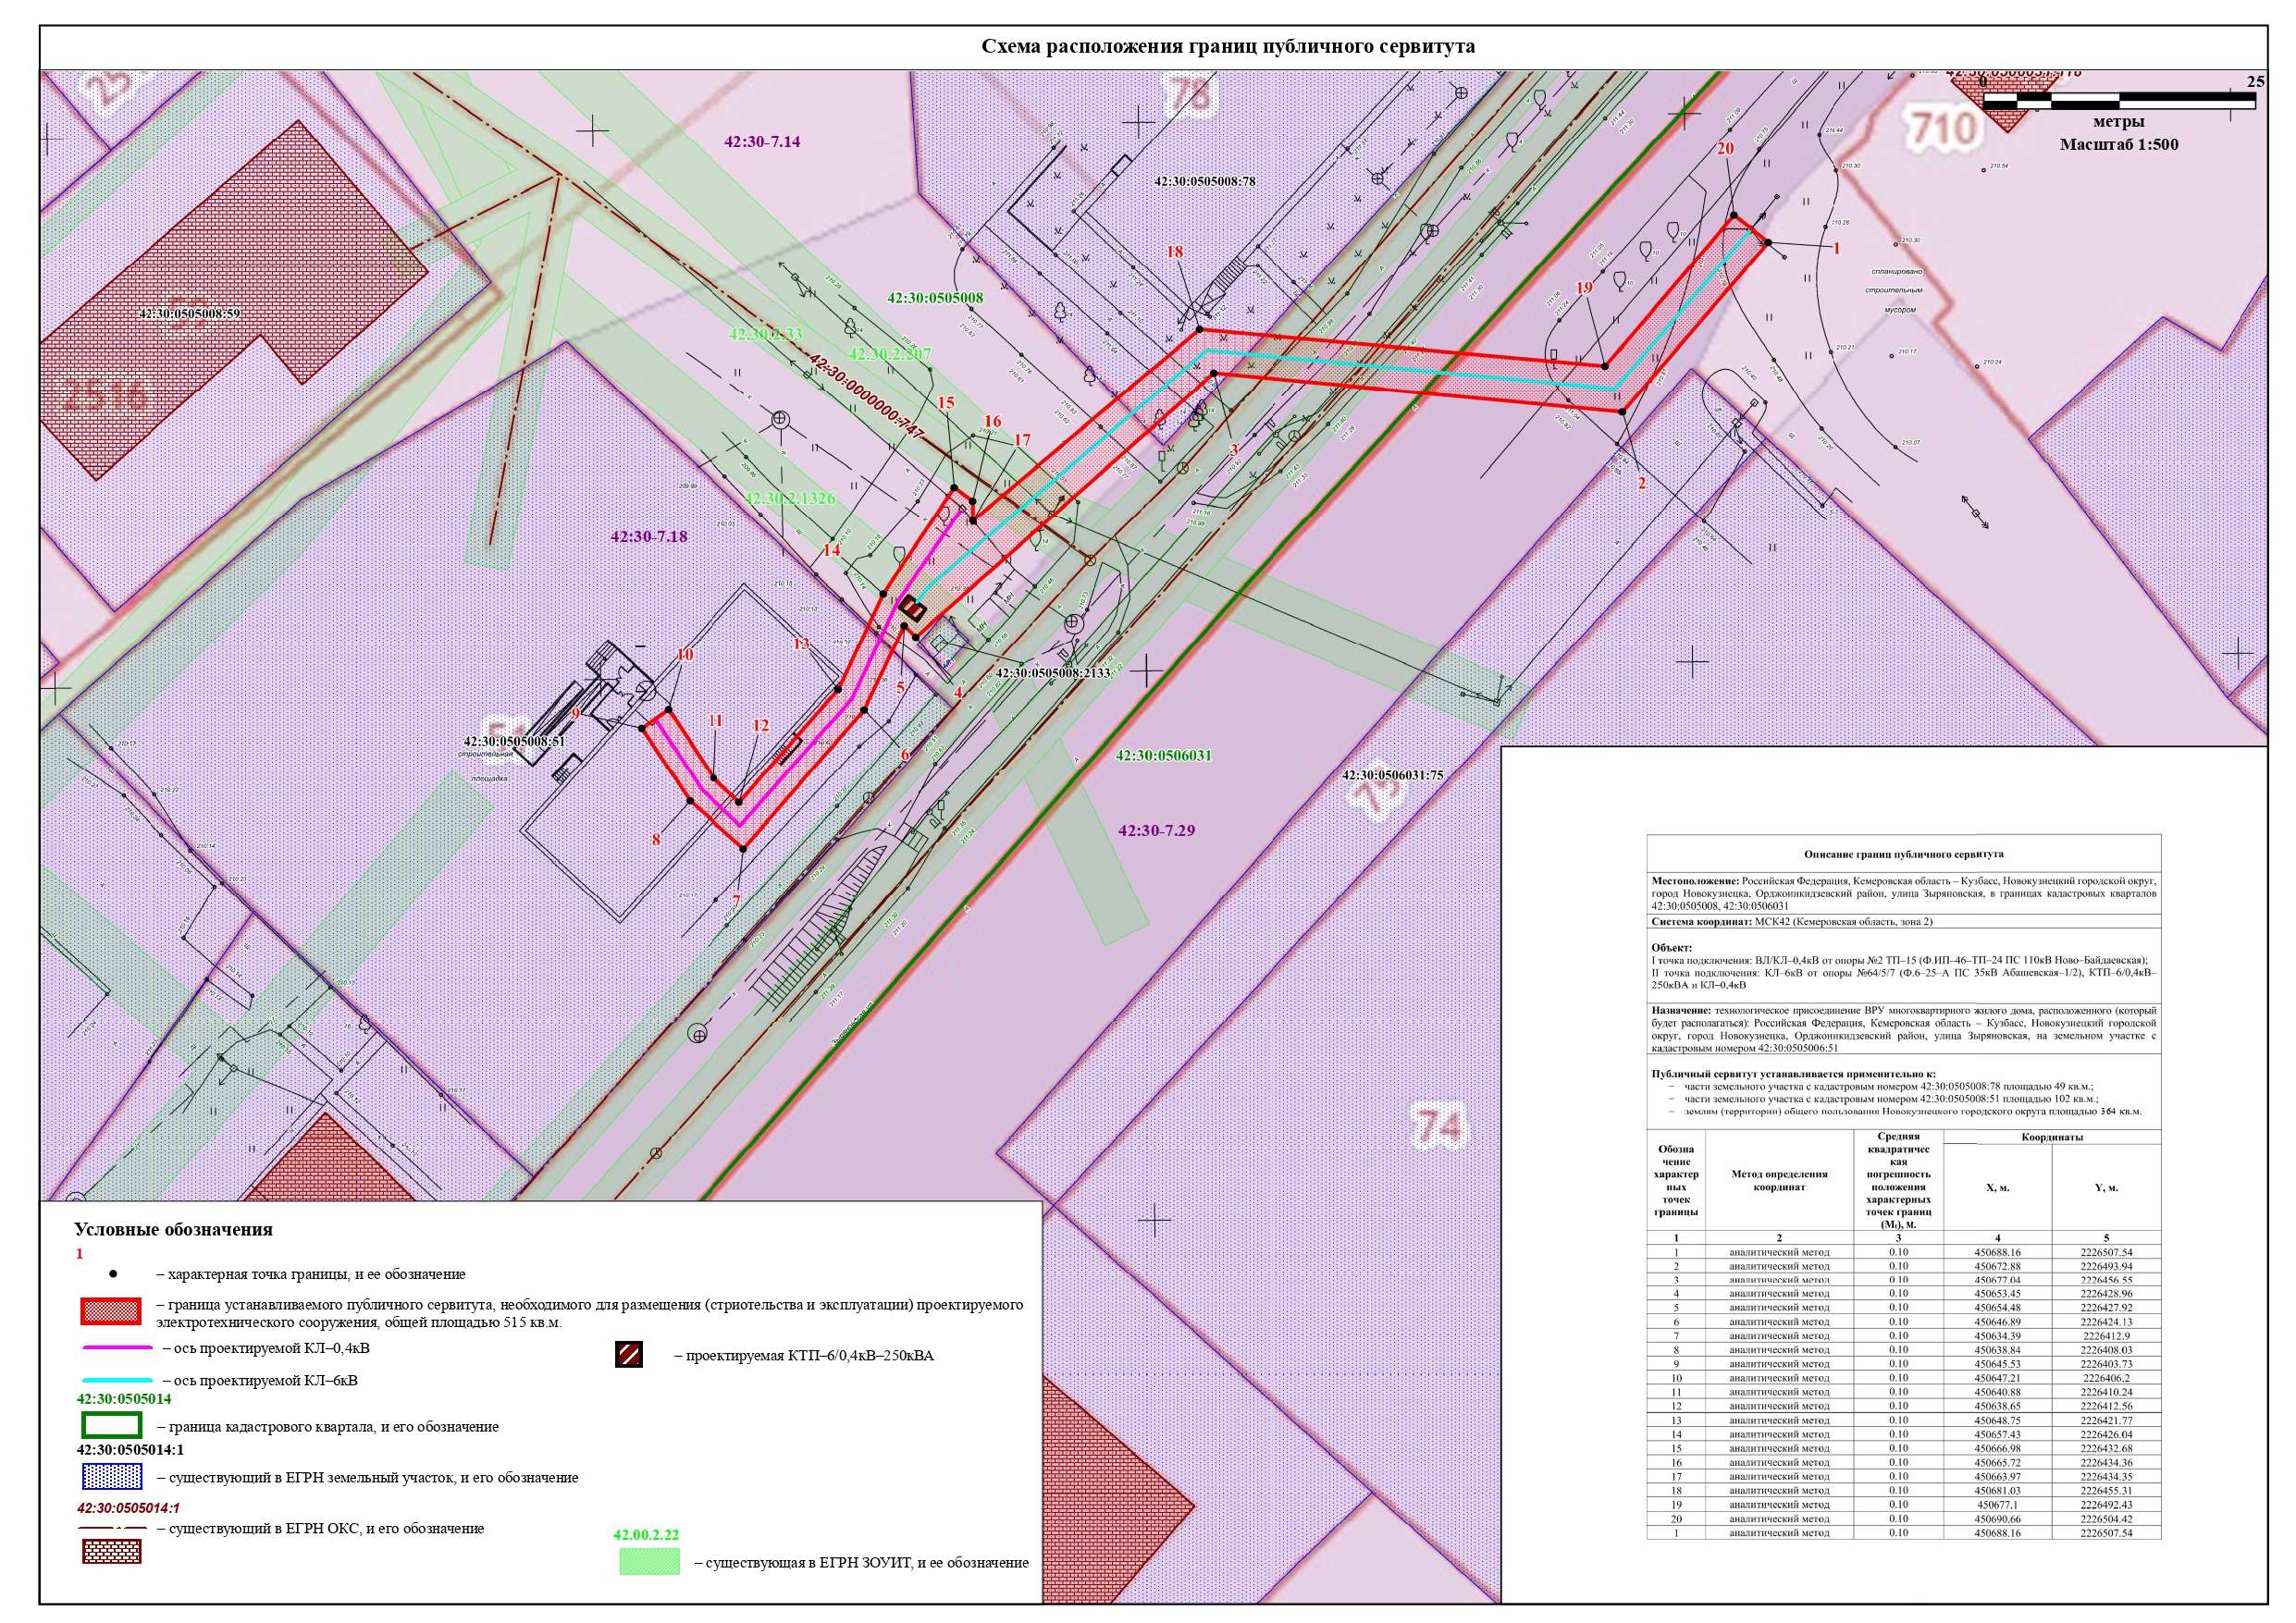This screenshot has width=2296, height=1623.
Task: Click the X coordinate cell '450690.66'
Action: point(1997,1518)
